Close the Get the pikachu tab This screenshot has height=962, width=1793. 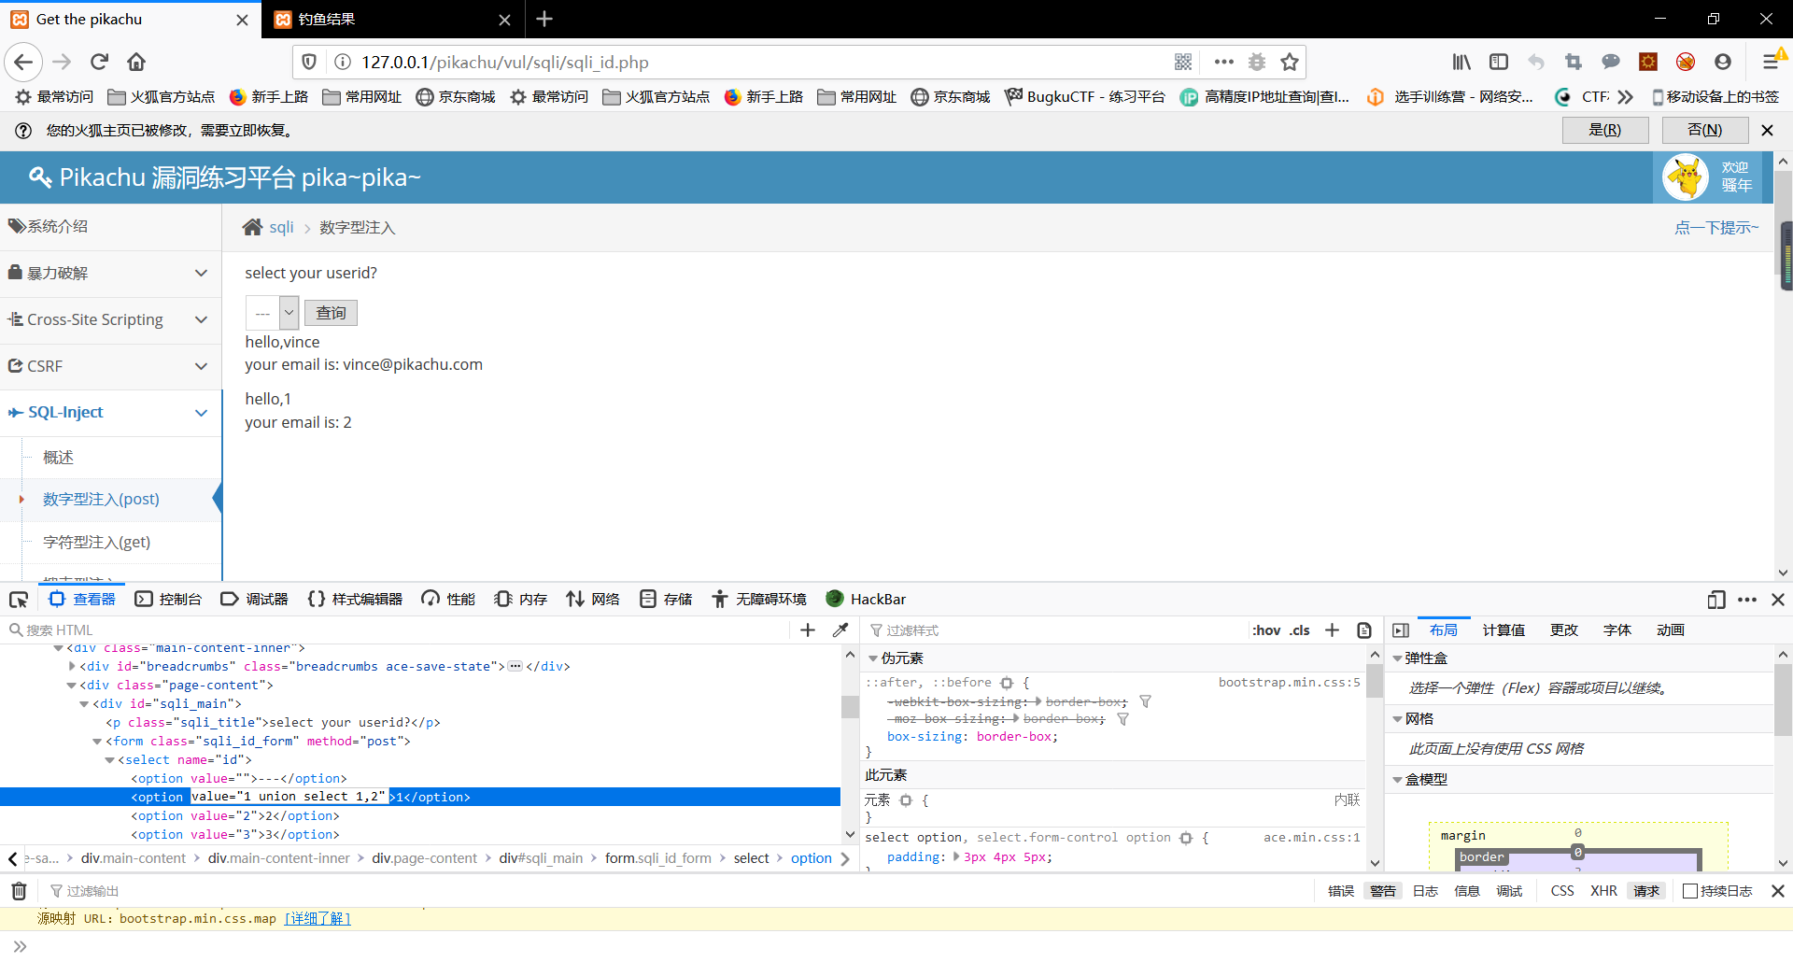click(x=242, y=20)
